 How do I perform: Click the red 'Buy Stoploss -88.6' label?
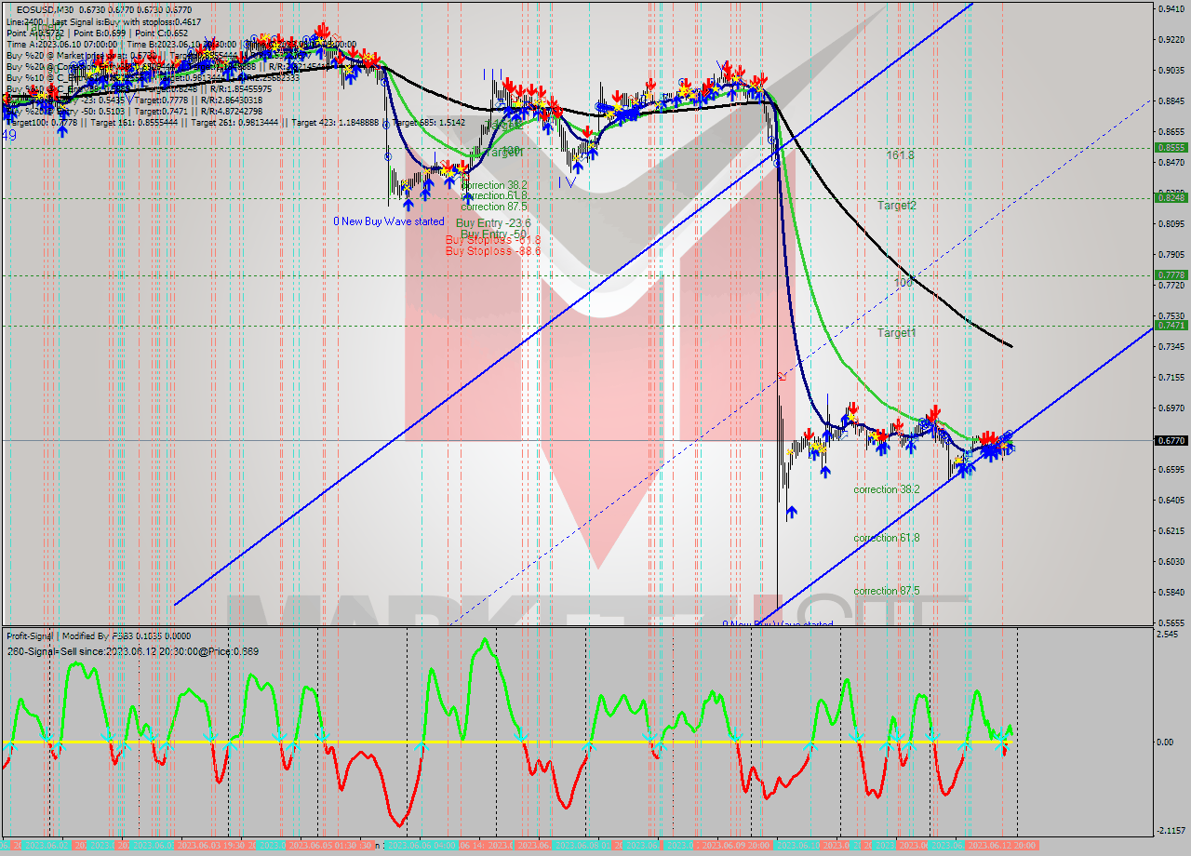pos(493,251)
